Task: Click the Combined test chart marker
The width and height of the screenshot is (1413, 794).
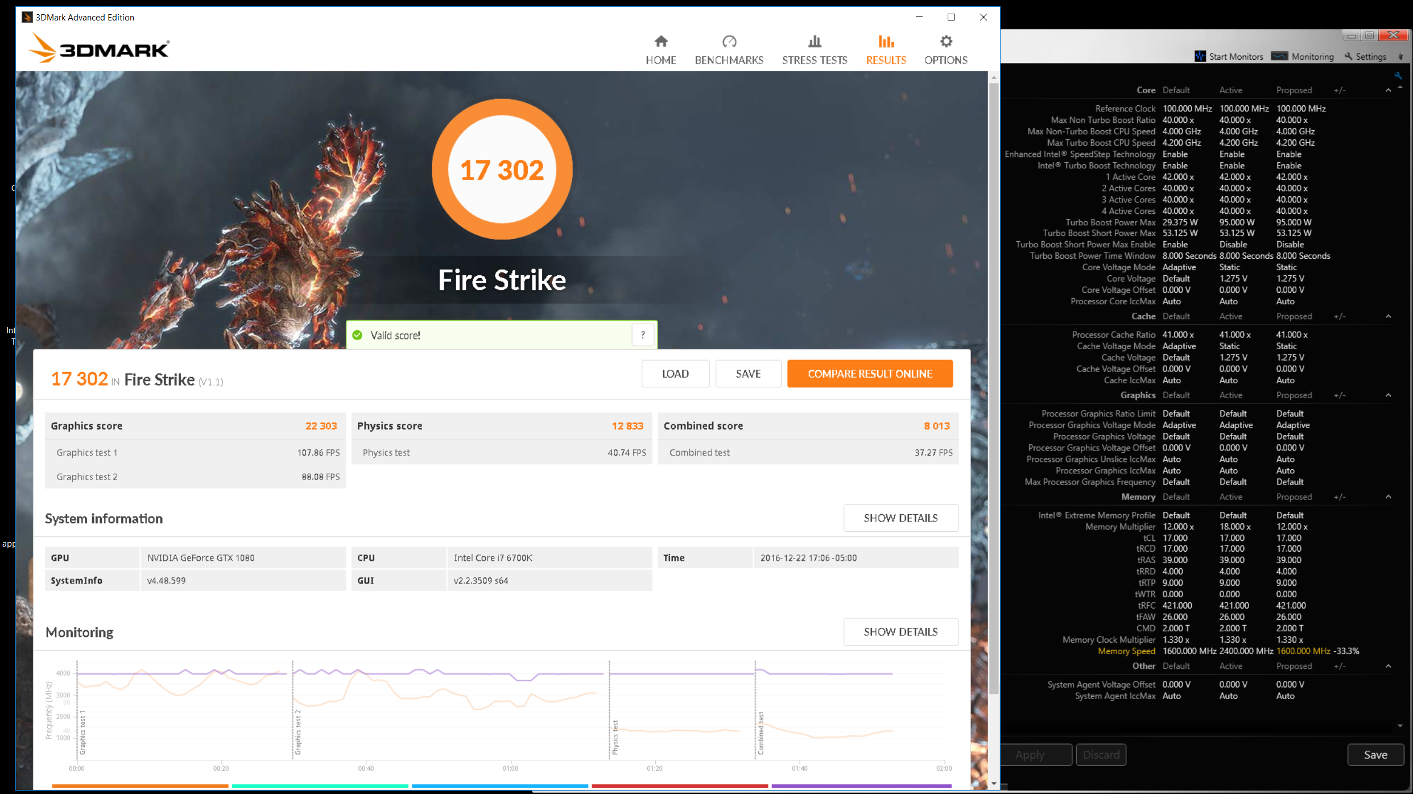Action: 761,733
